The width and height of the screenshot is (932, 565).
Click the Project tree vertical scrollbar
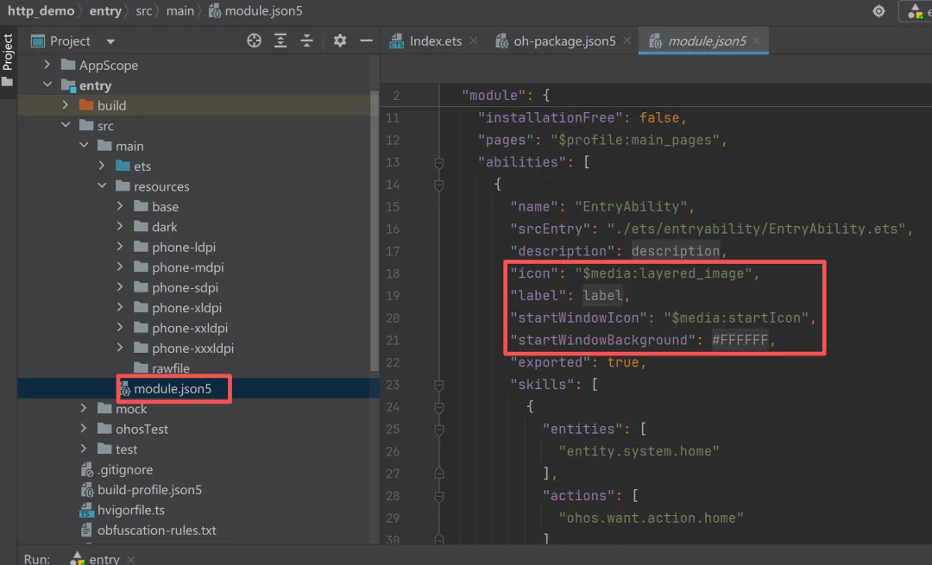point(375,230)
